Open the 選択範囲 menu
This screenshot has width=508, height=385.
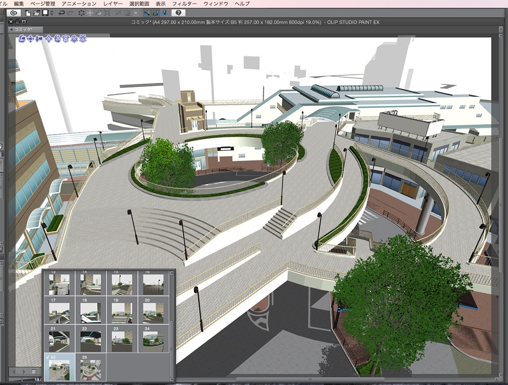coord(139,4)
